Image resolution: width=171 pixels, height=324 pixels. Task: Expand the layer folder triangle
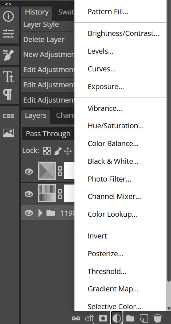[x=40, y=213]
